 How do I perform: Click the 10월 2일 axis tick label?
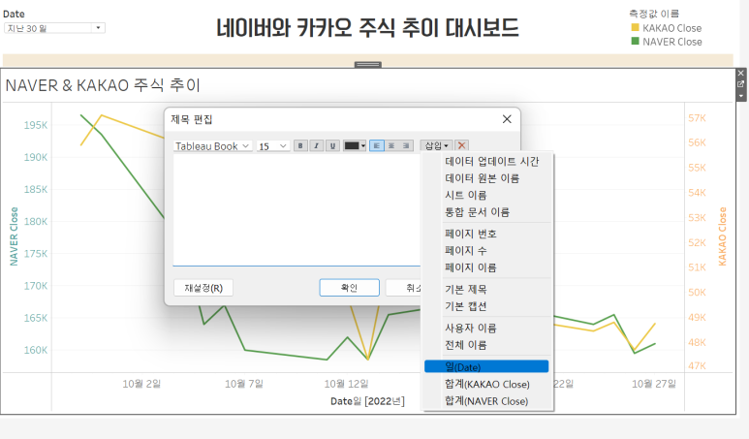[141, 384]
